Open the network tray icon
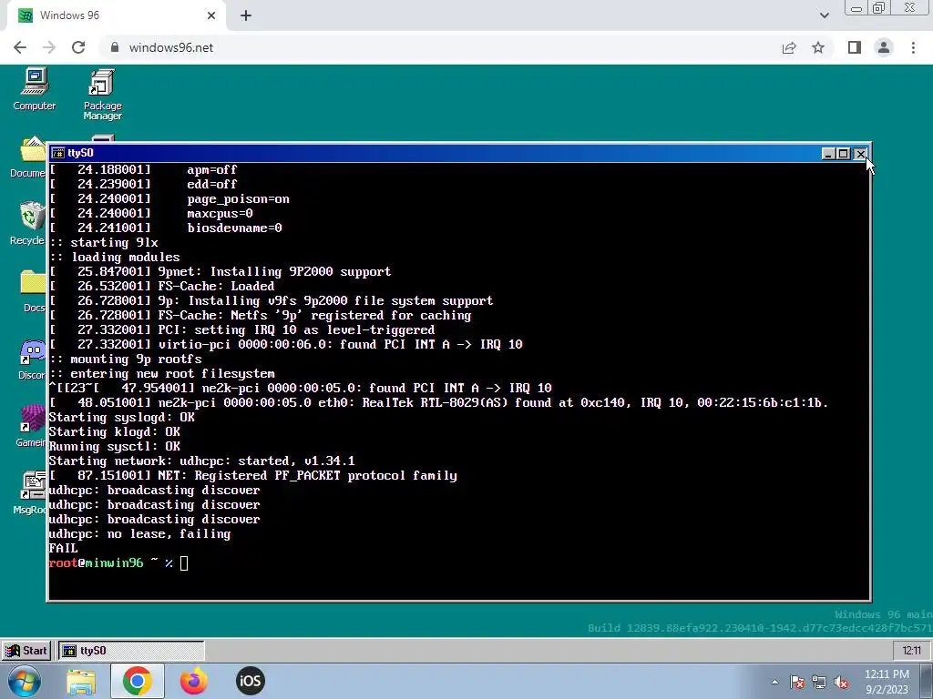 [819, 683]
